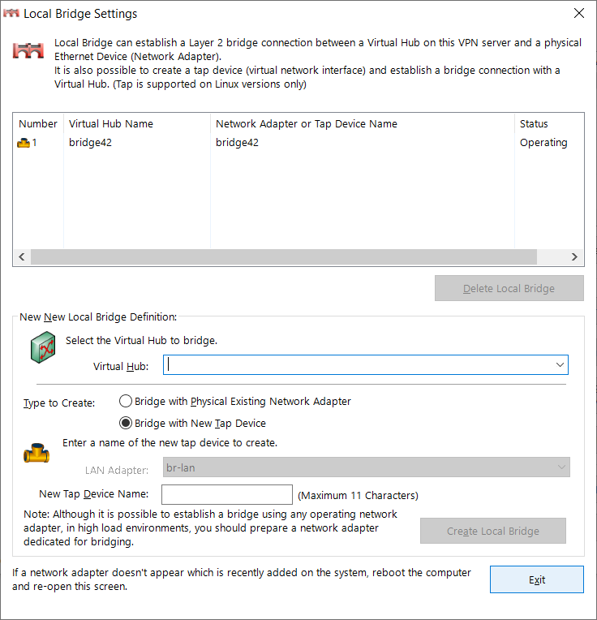Click the Create Local Bridge button
The width and height of the screenshot is (597, 620).
[x=492, y=531]
